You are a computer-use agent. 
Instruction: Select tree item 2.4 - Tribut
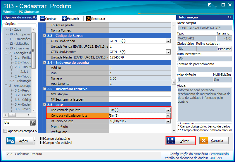[23, 76]
